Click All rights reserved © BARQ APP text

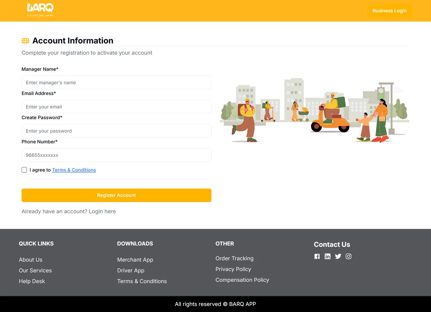pos(215,304)
